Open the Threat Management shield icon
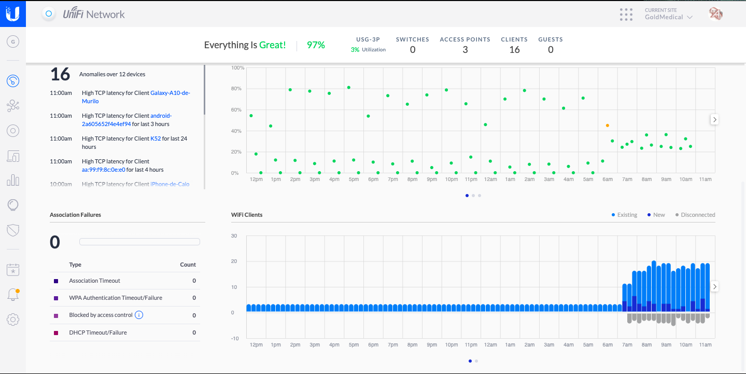746x374 pixels. (13, 230)
